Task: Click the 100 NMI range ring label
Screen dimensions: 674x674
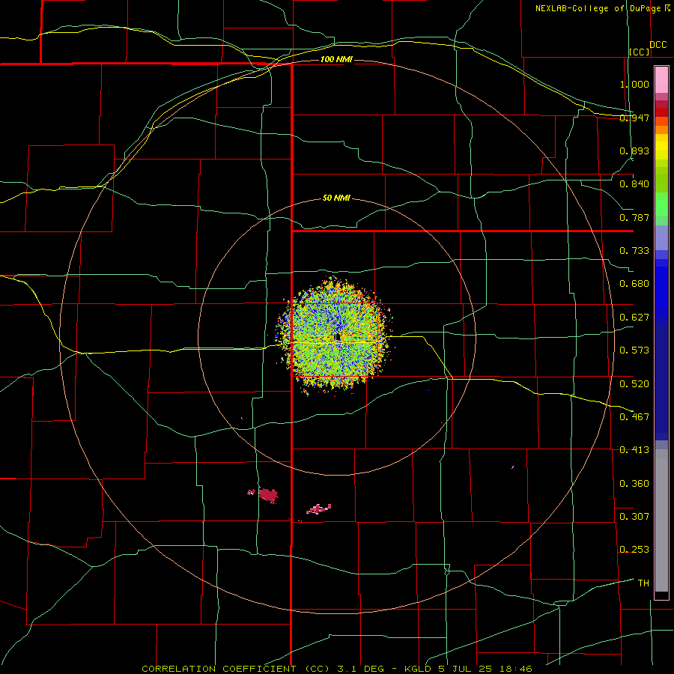Action: pos(336,59)
